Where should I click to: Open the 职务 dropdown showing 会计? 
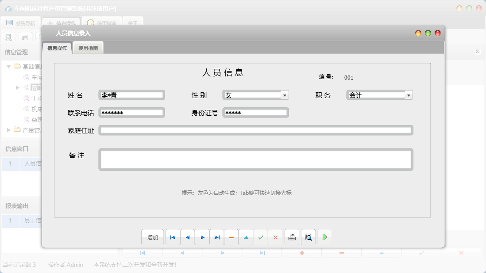click(x=409, y=95)
